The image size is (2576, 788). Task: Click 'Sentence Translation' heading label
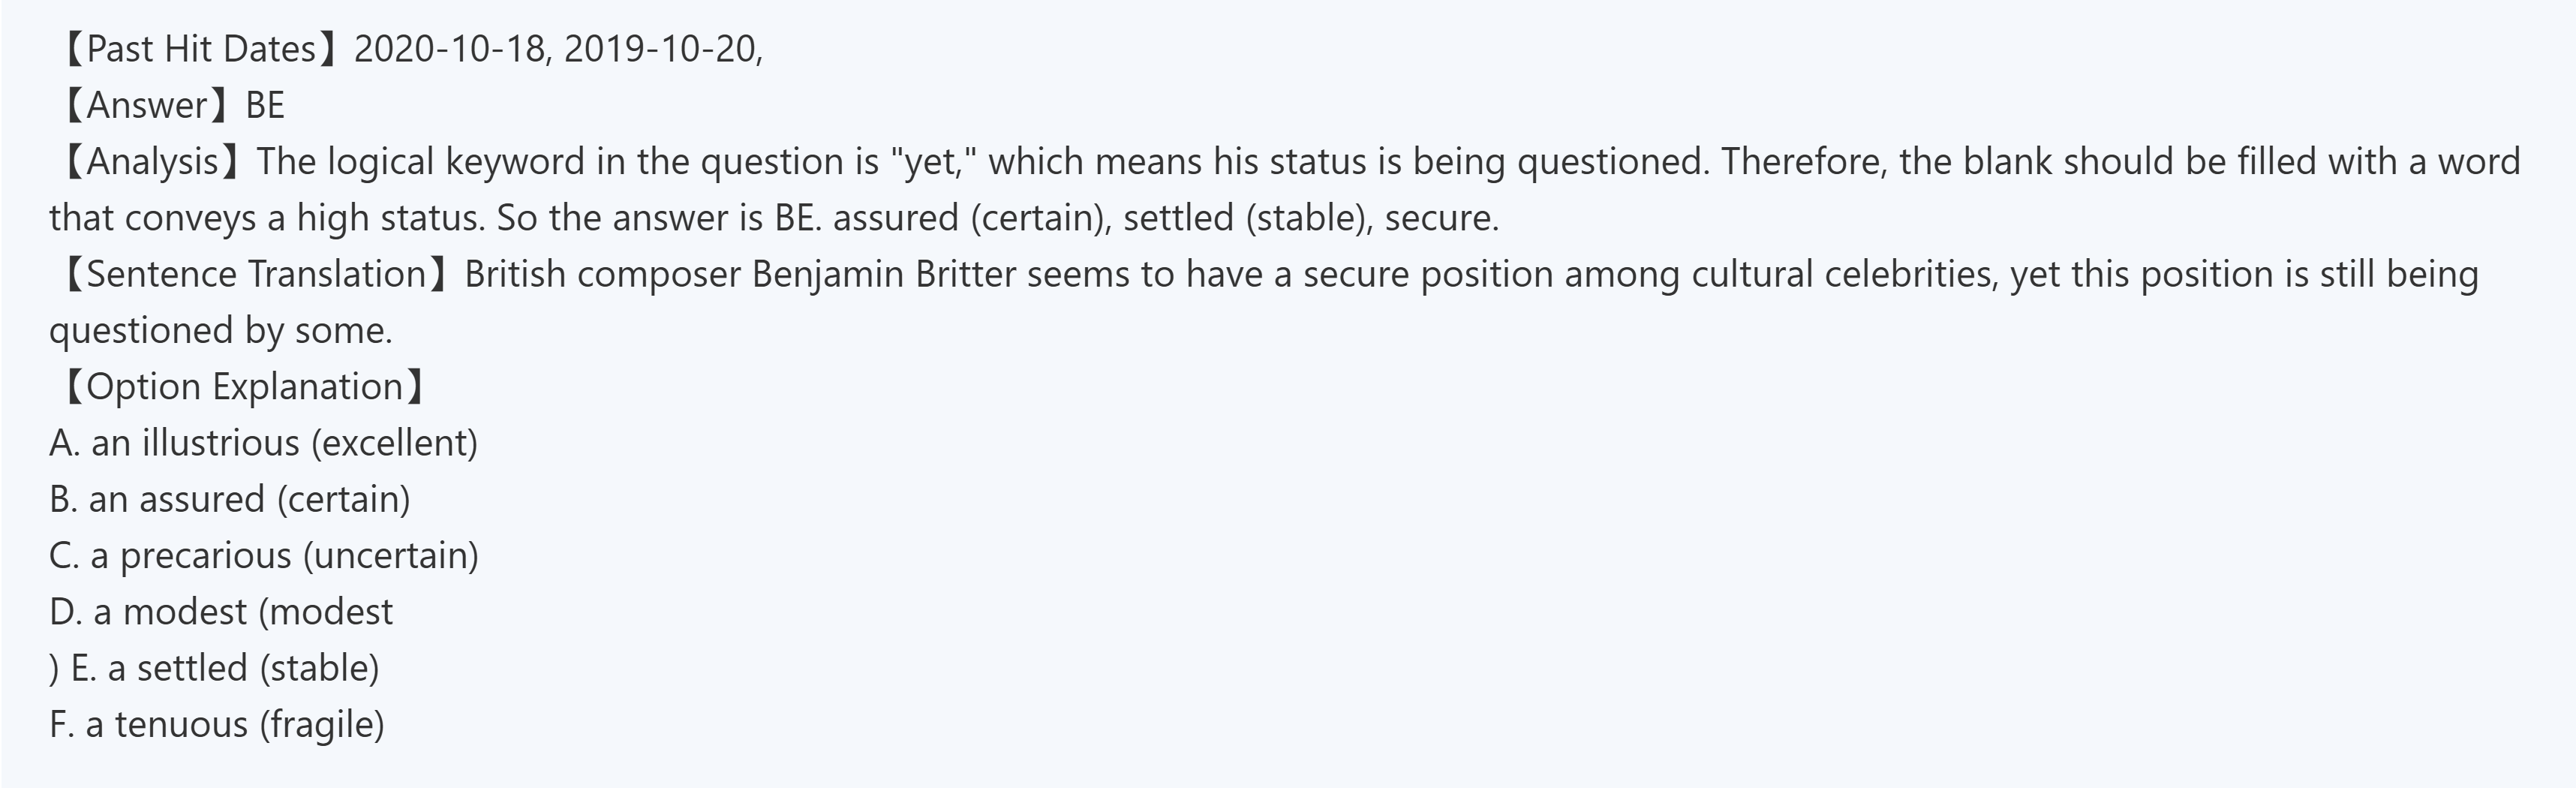256,274
